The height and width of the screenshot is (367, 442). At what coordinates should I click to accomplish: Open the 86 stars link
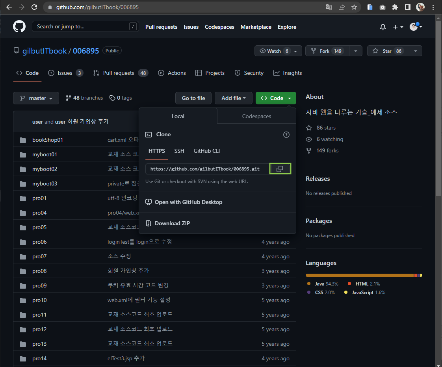(x=321, y=128)
